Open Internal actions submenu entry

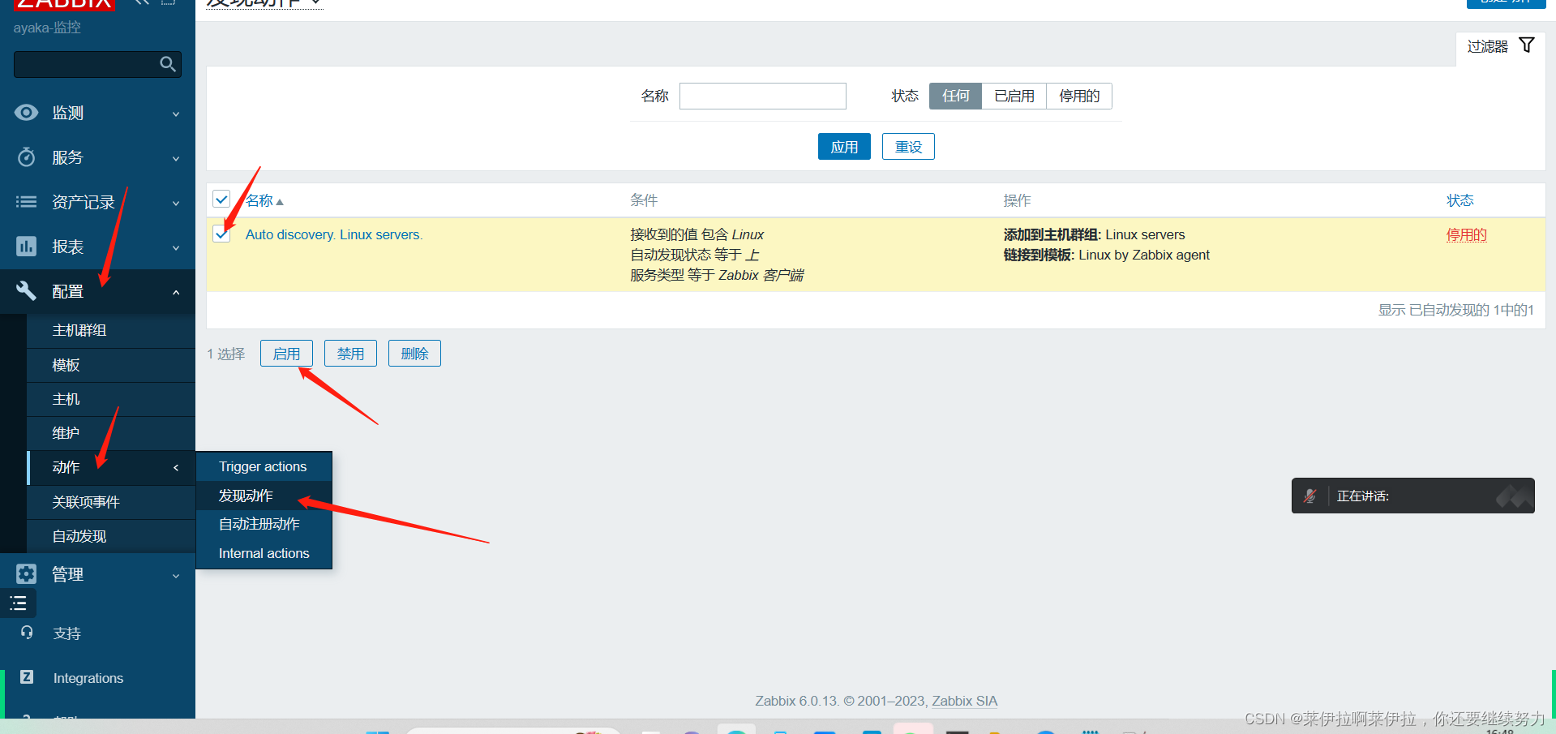[264, 553]
